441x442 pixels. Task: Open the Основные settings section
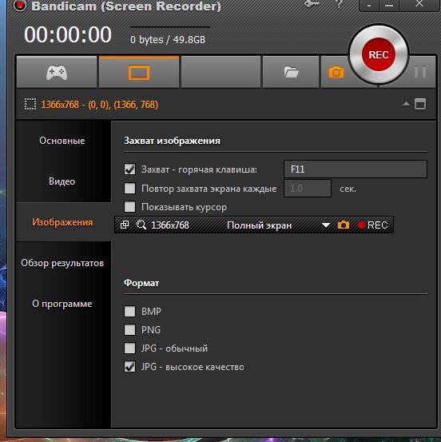[62, 141]
